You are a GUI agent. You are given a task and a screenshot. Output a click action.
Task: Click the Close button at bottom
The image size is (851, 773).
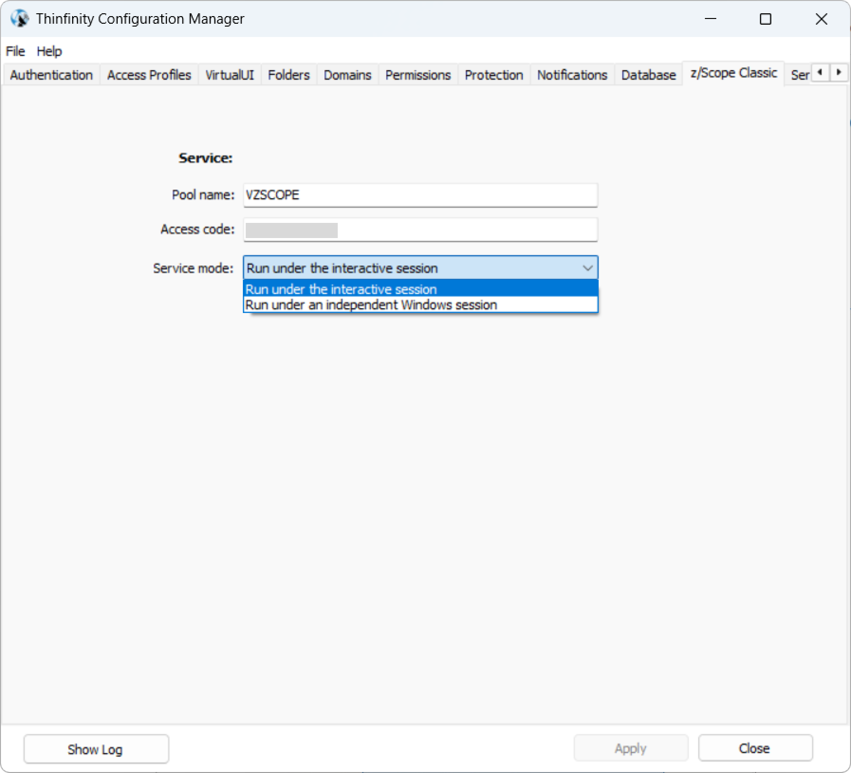click(755, 748)
